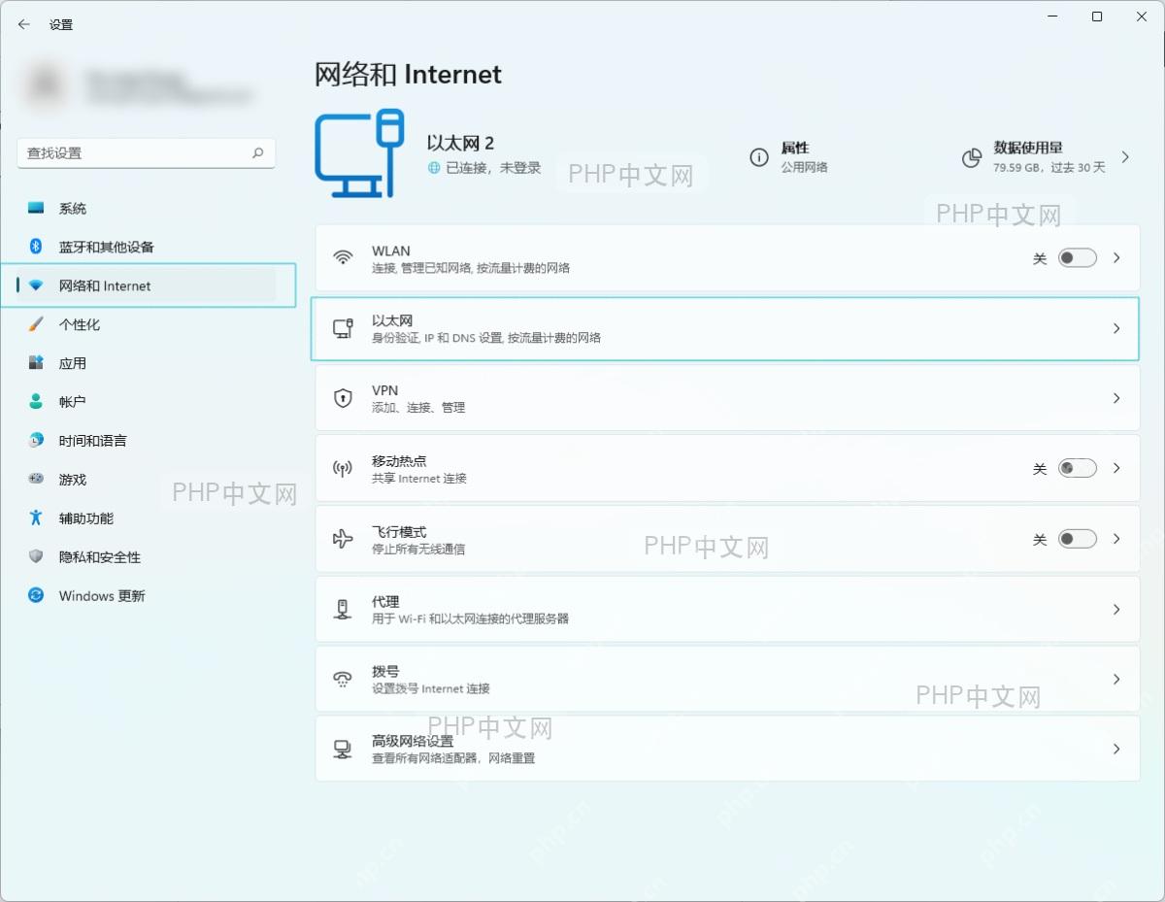Click the search magnifier icon

[258, 152]
